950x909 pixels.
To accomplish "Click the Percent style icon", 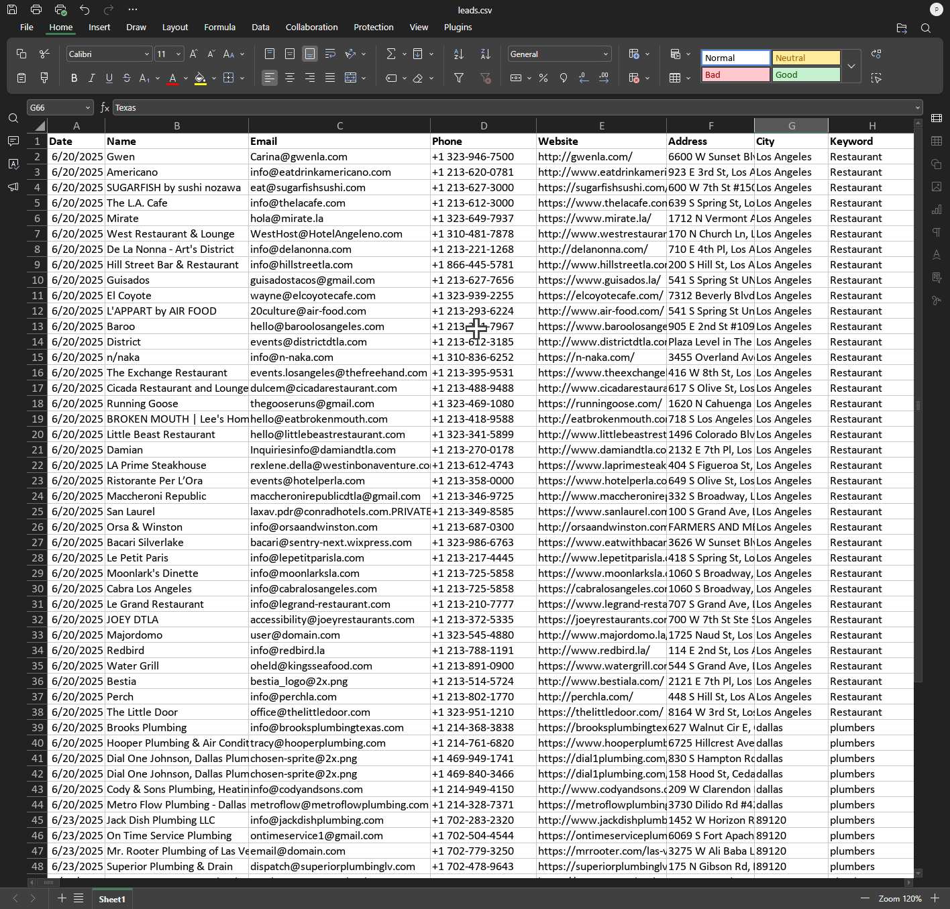I will point(543,78).
